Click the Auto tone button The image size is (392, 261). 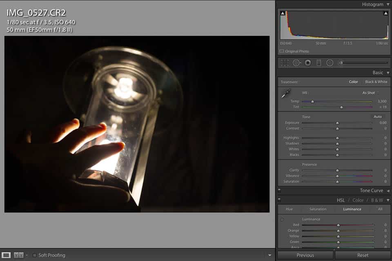377,117
